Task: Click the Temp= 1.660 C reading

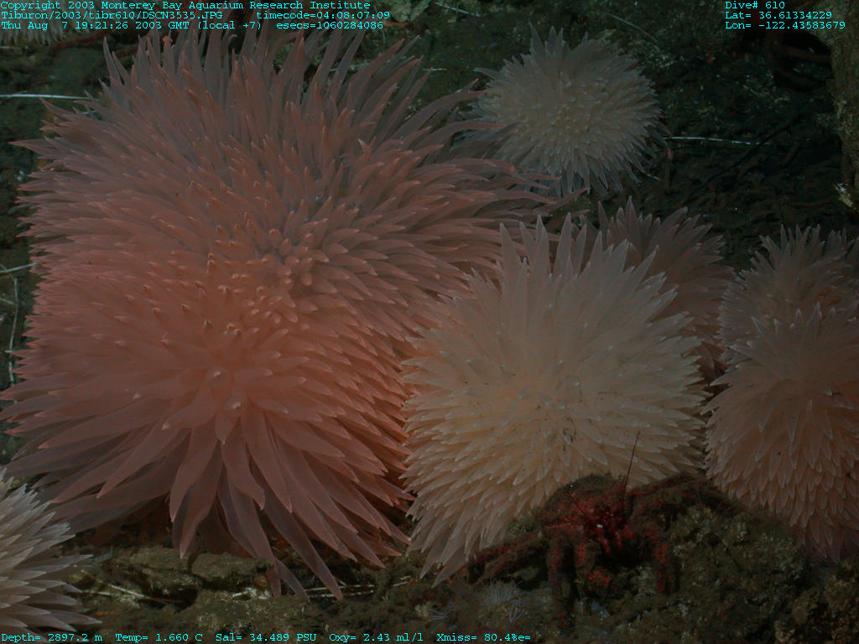Action: pos(159,637)
